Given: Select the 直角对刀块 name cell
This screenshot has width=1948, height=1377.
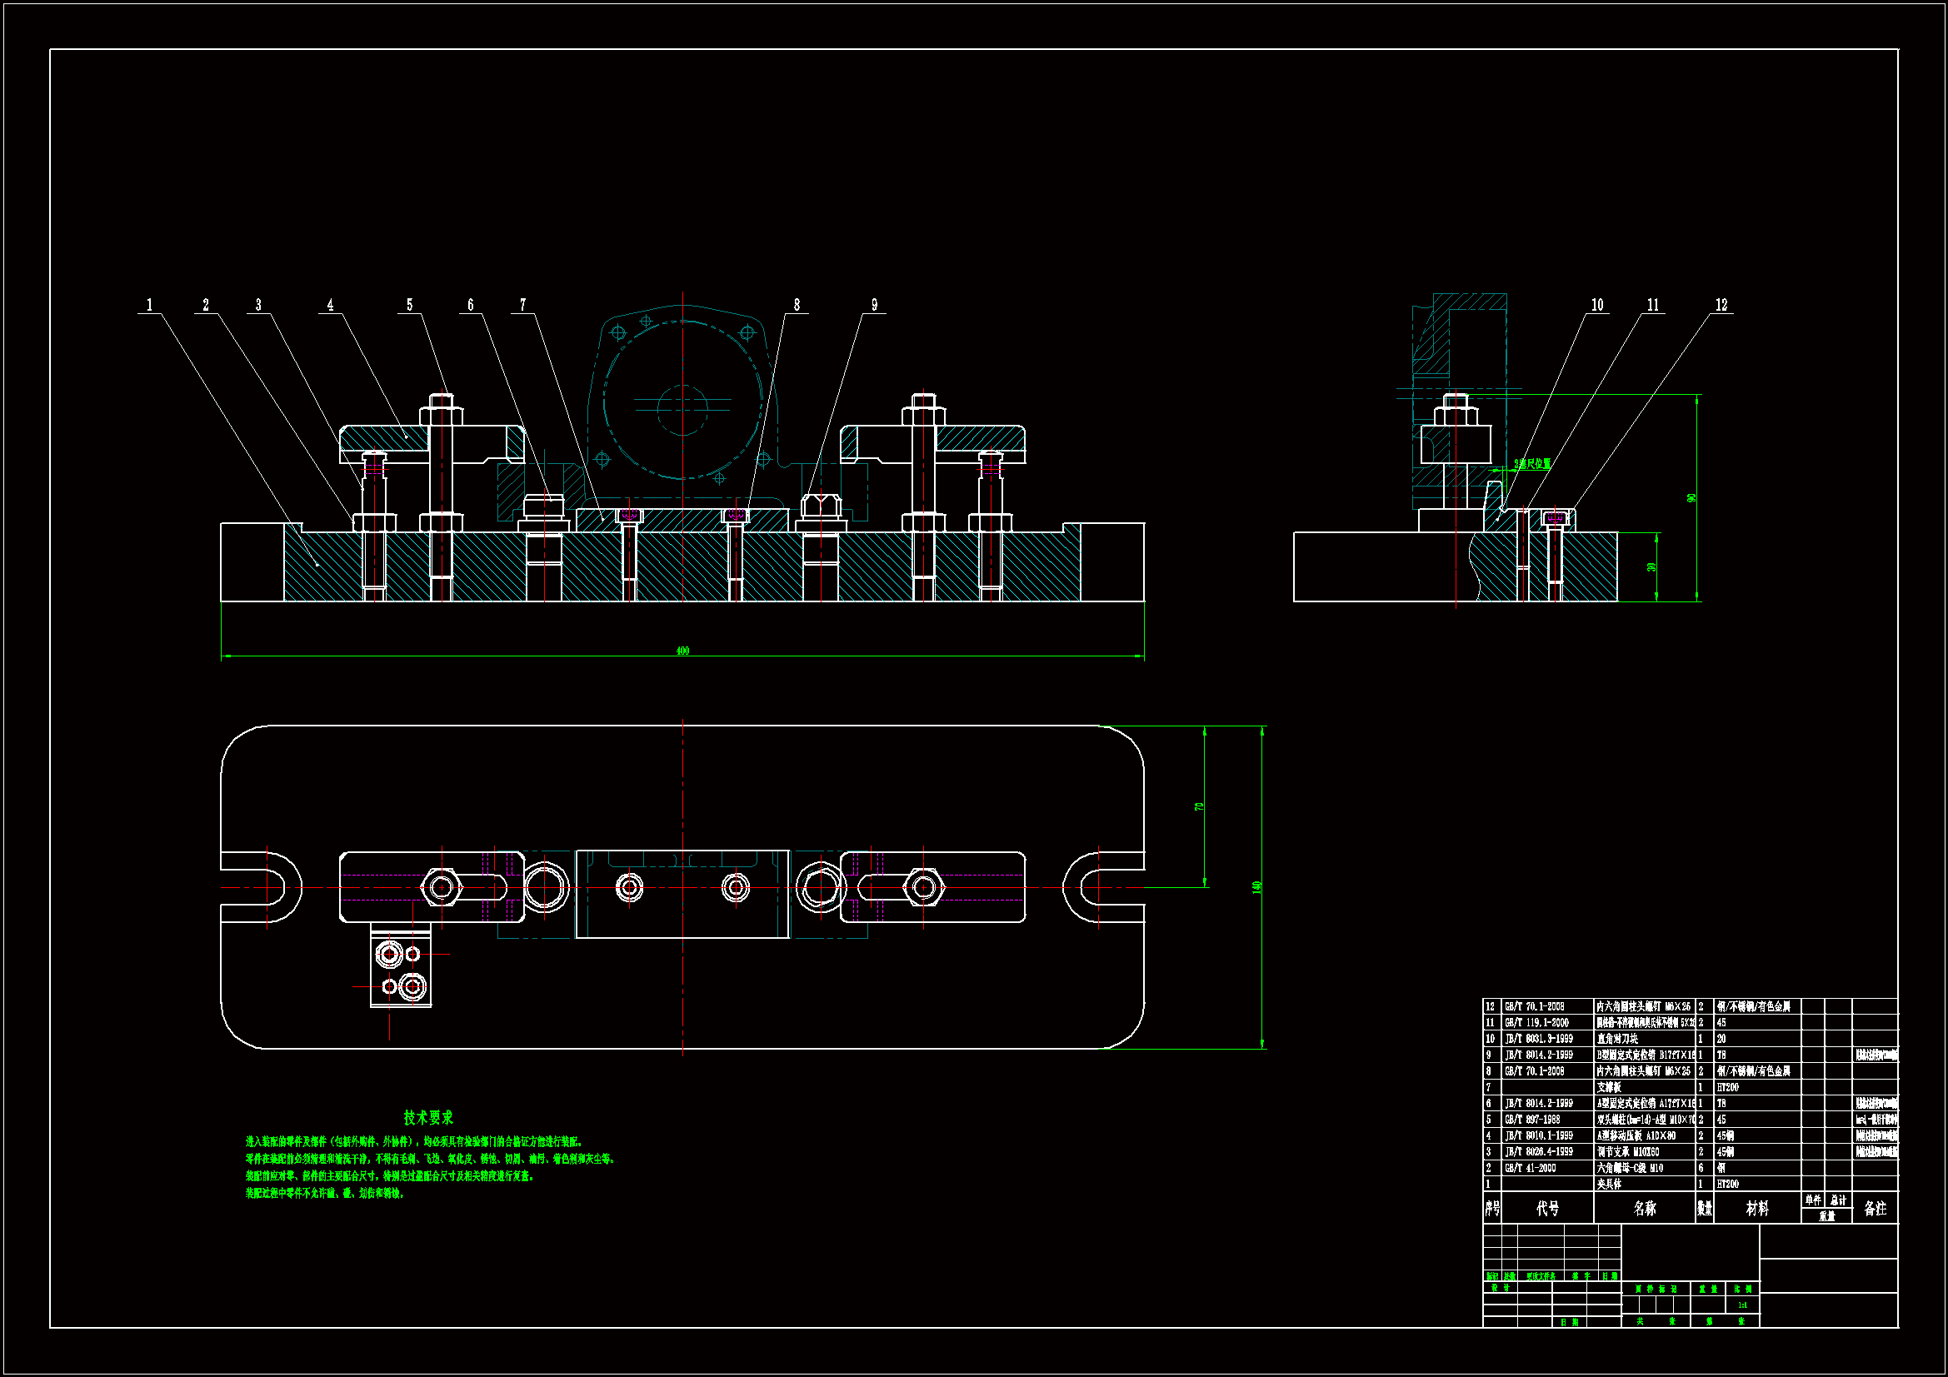Looking at the screenshot, I should (x=1617, y=1039).
